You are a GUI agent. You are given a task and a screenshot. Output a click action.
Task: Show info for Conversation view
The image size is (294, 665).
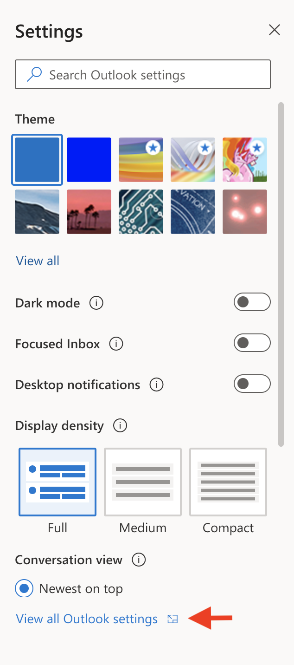pos(139,560)
